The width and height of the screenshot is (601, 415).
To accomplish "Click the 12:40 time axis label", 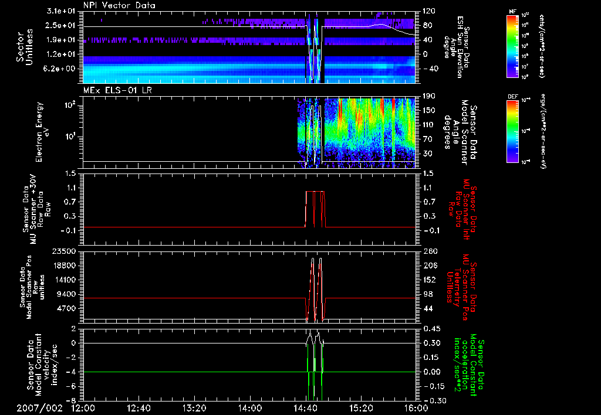I will (x=139, y=407).
